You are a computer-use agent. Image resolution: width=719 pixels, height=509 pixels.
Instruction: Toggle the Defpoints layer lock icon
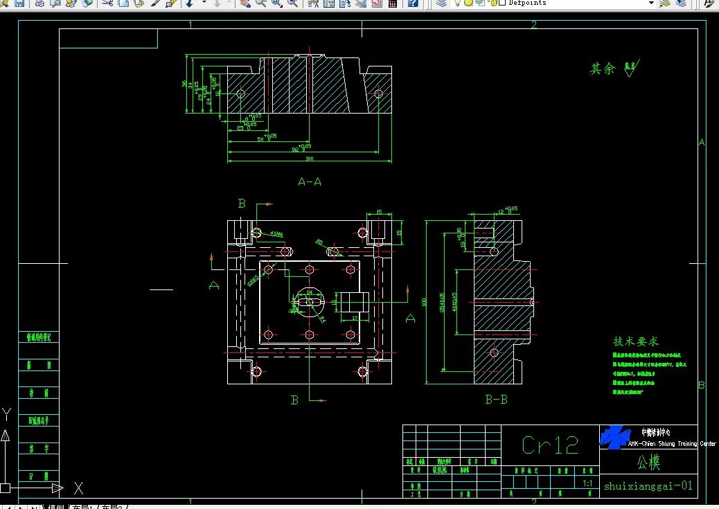(493, 3)
